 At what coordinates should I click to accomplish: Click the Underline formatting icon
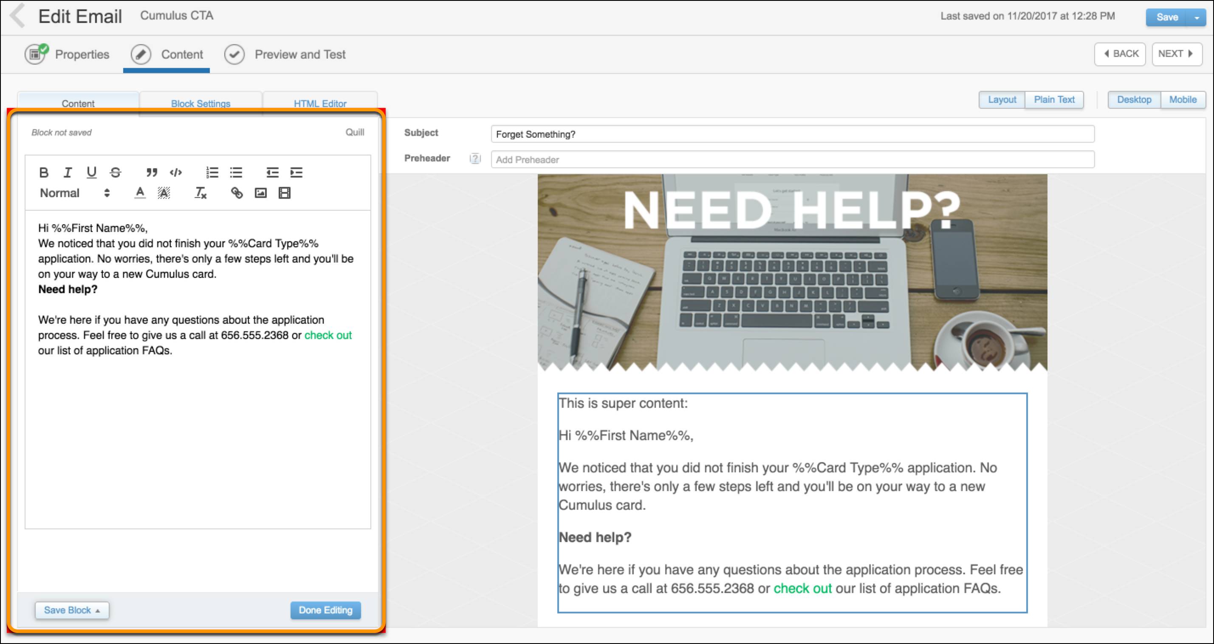[x=91, y=172]
